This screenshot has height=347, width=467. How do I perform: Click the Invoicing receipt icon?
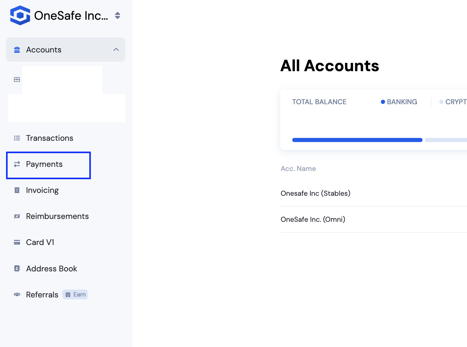(x=17, y=190)
